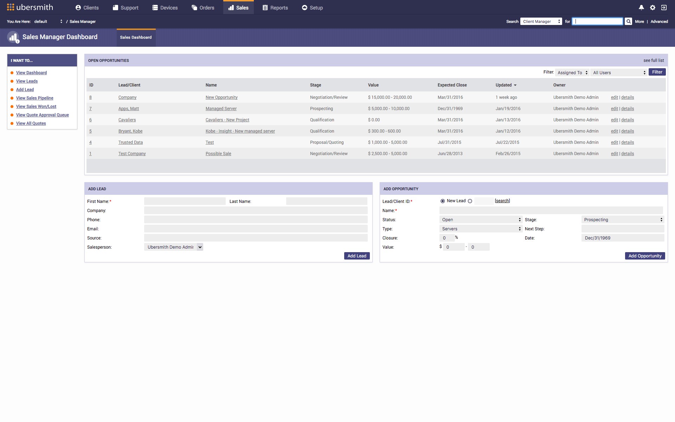Click edit for the Cavaliers opportunity
Image resolution: width=675 pixels, height=422 pixels.
(x=614, y=120)
